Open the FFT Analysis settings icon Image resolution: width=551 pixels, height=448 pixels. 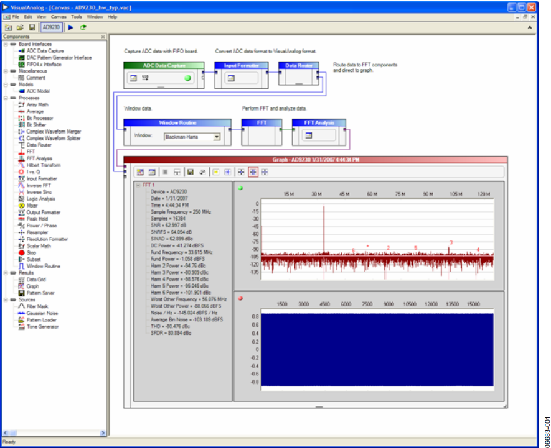pyautogui.click(x=309, y=135)
